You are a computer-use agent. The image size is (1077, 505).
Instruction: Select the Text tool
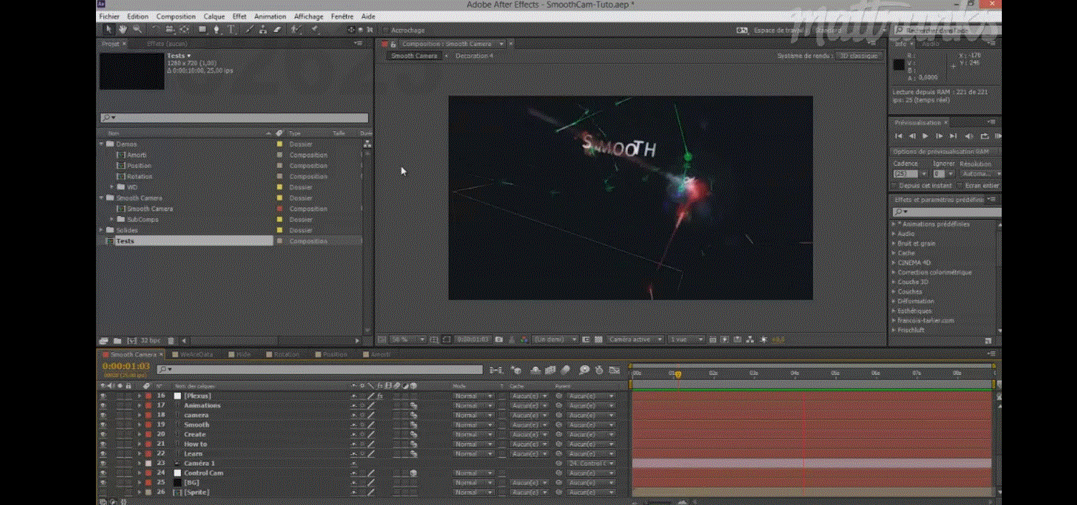232,30
